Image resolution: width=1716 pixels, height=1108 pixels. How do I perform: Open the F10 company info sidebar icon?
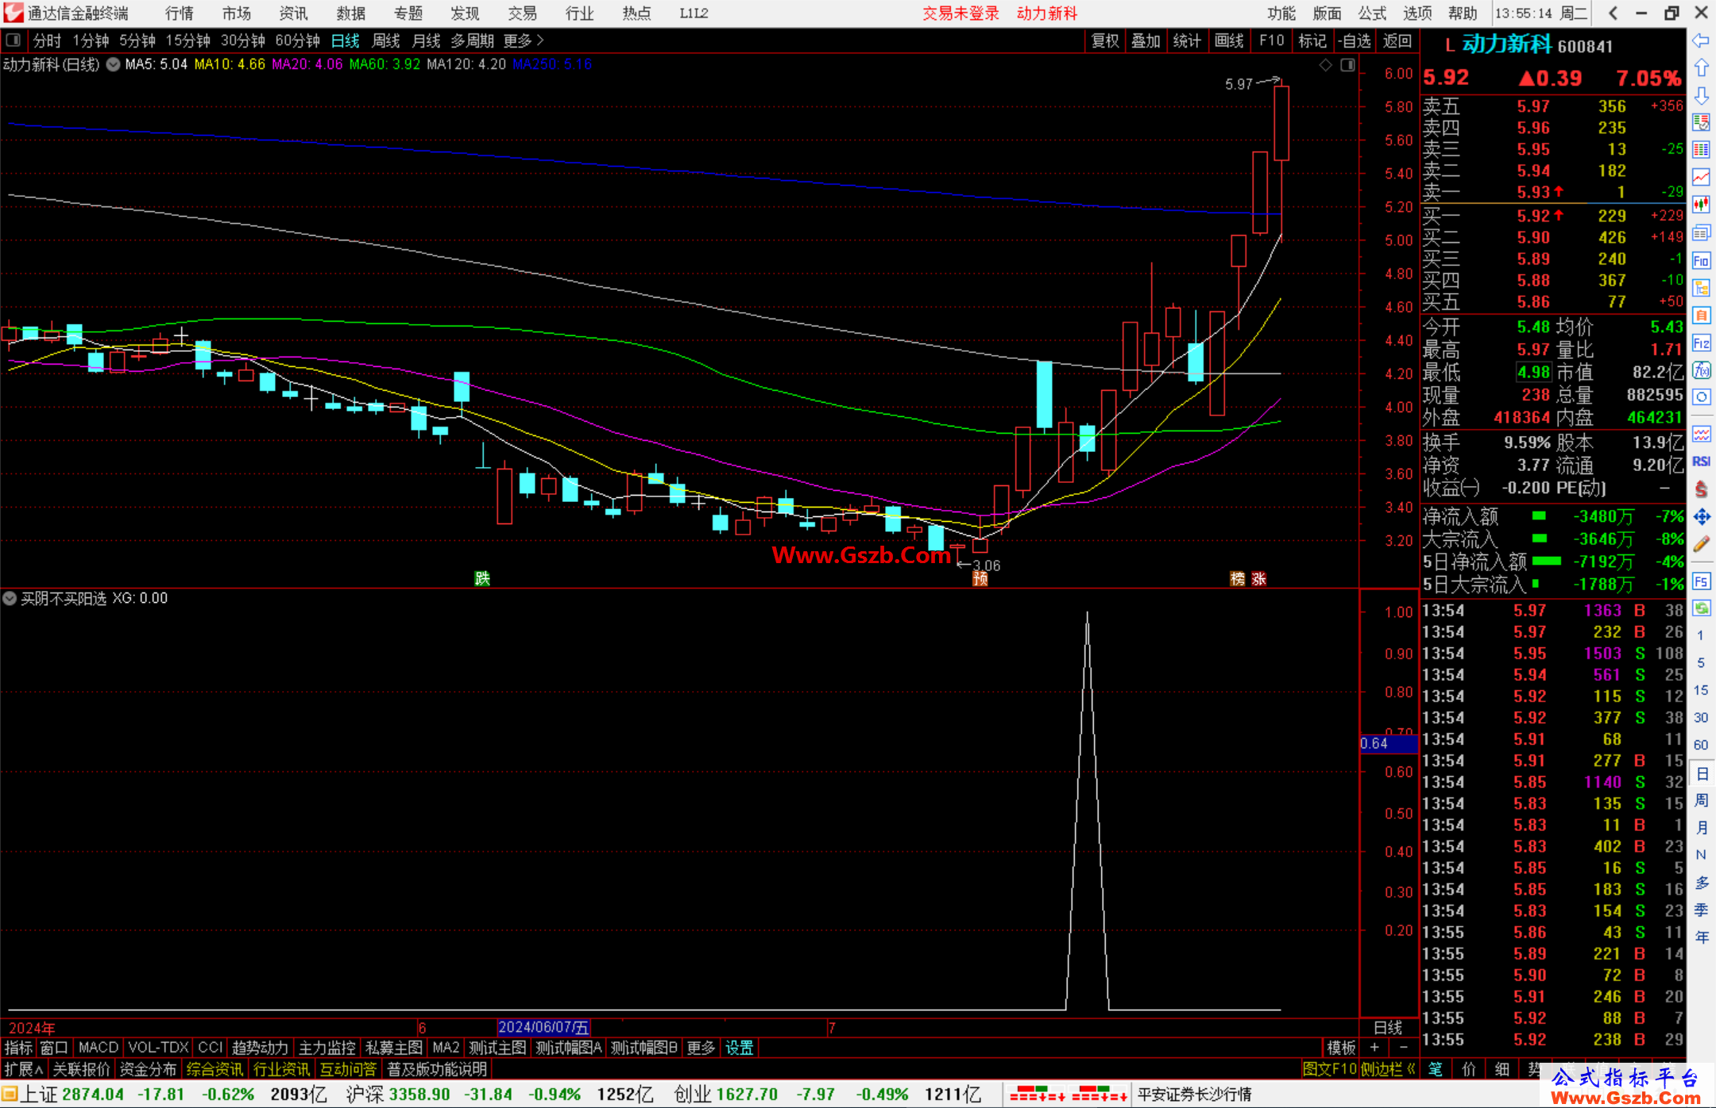tap(1701, 261)
